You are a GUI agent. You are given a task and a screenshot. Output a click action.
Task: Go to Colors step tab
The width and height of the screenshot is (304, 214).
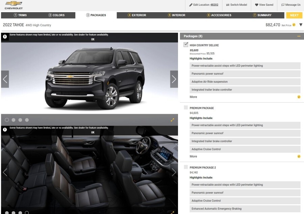pyautogui.click(x=56, y=15)
